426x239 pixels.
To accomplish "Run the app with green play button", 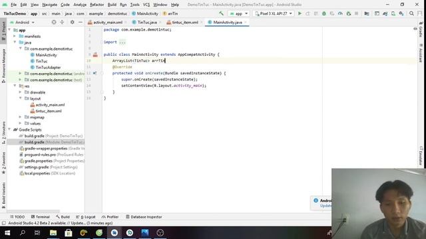I will (x=300, y=13).
